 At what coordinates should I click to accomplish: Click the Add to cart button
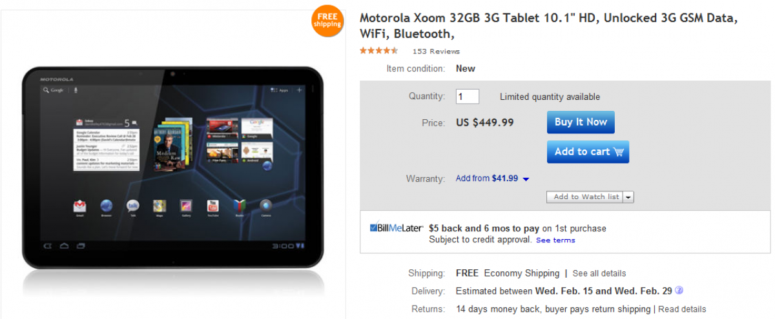(588, 152)
